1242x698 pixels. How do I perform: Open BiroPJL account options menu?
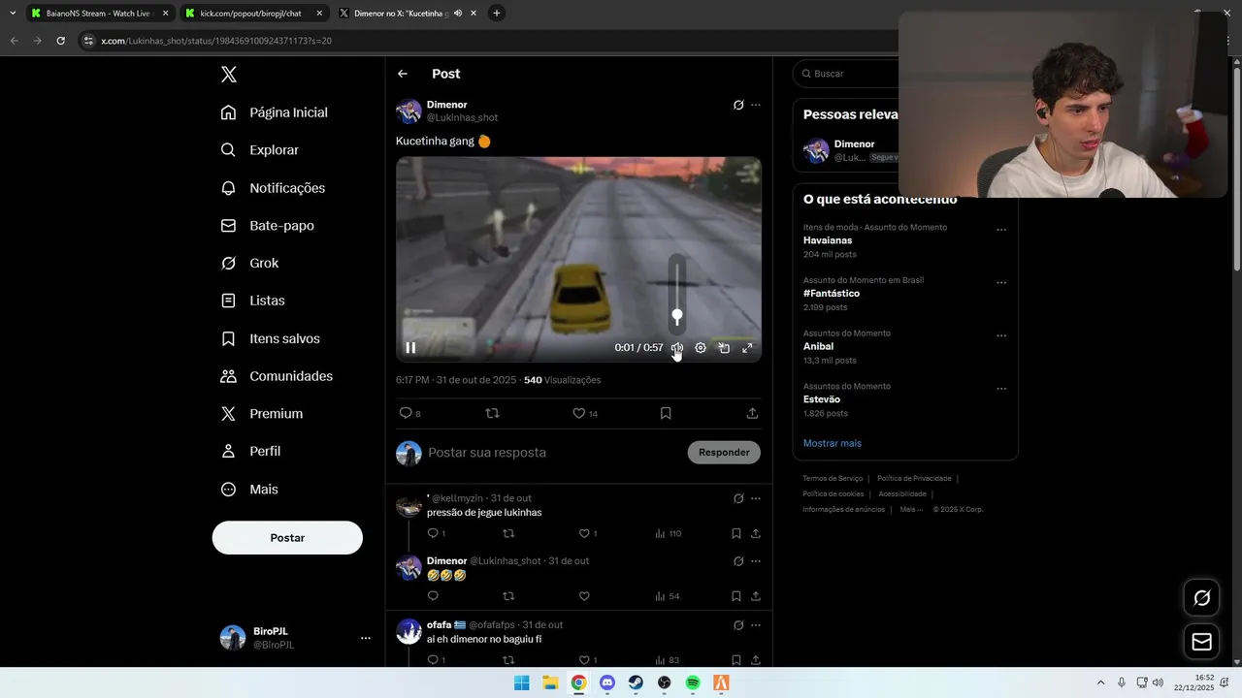pos(365,638)
